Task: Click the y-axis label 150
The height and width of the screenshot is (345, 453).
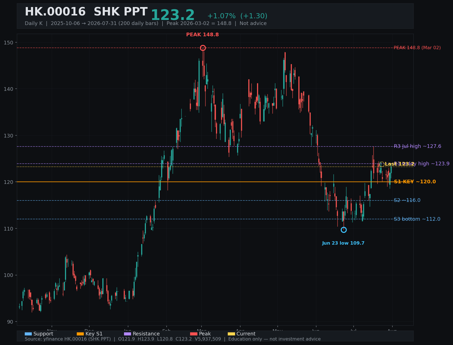Action: pos(9,42)
